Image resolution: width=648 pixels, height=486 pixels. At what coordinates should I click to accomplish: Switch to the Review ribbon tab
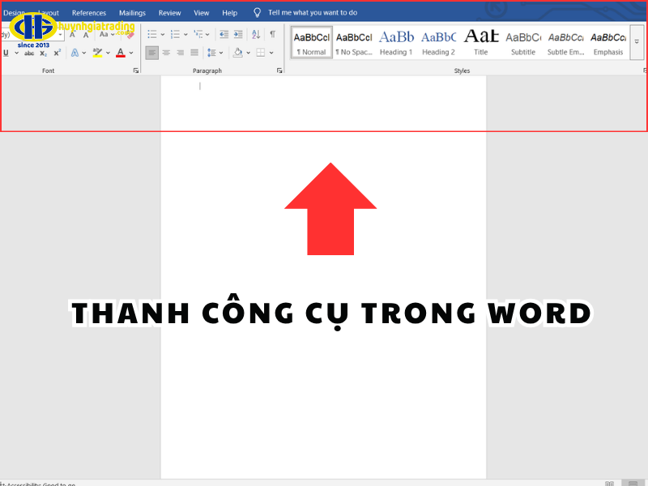point(169,12)
